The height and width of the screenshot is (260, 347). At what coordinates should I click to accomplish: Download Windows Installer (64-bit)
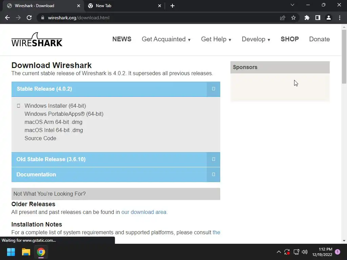pyautogui.click(x=55, y=106)
